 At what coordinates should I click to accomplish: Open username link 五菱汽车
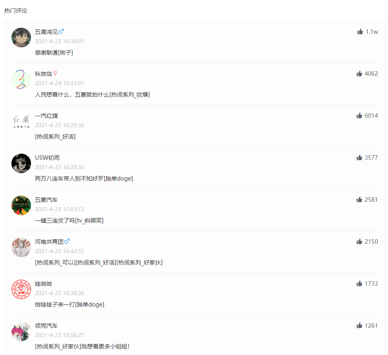coord(46,200)
